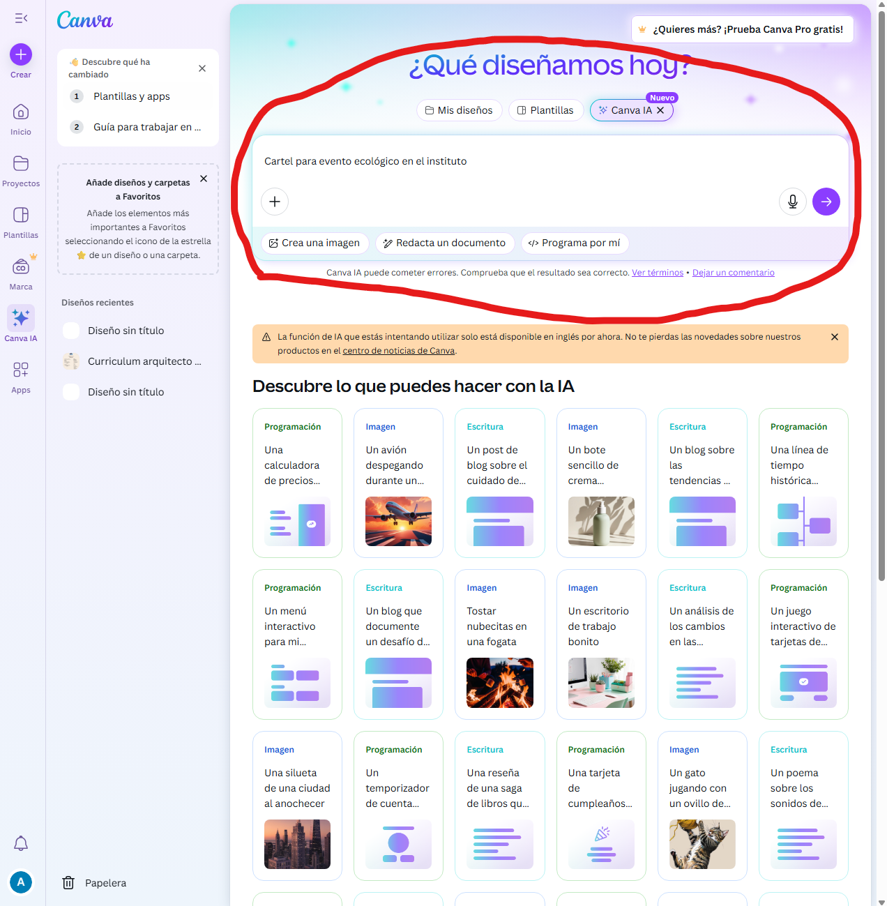Remove Canva IA chip with X

pyautogui.click(x=660, y=110)
